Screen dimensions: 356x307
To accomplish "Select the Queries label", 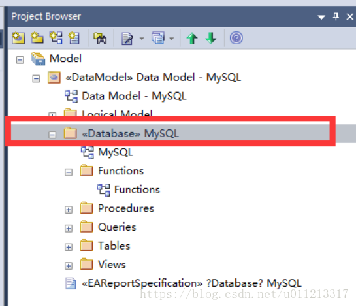I will point(117,227).
